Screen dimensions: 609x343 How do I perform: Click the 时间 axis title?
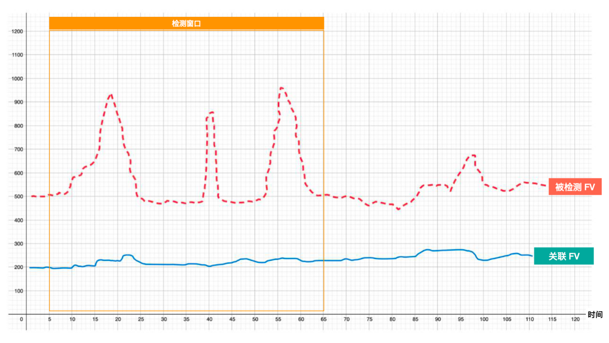595,315
